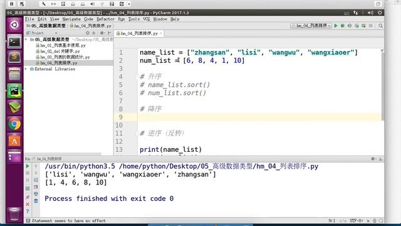This screenshot has height=226, width=401.
Task: Click PyCharm icon in the launcher
Action: coord(14,90)
